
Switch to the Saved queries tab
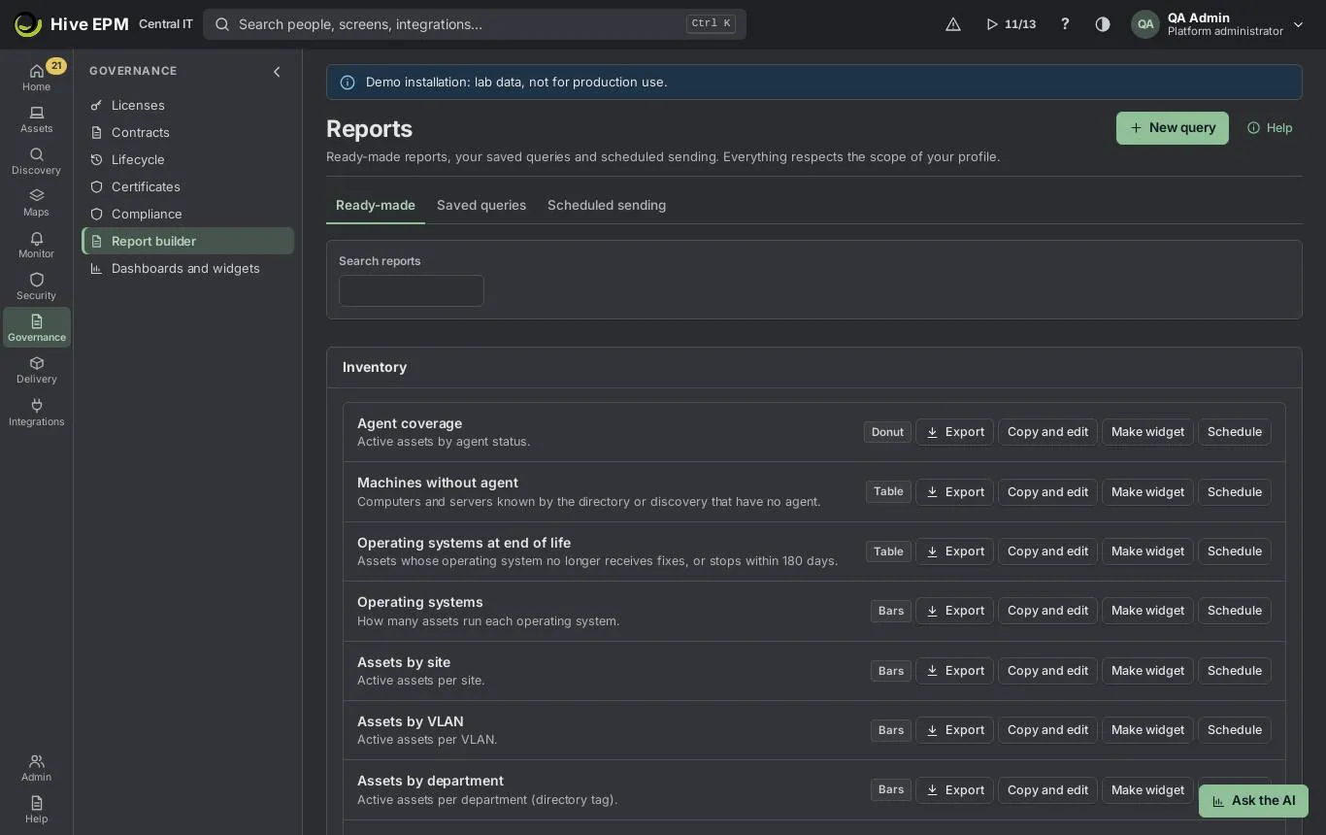pyautogui.click(x=481, y=205)
